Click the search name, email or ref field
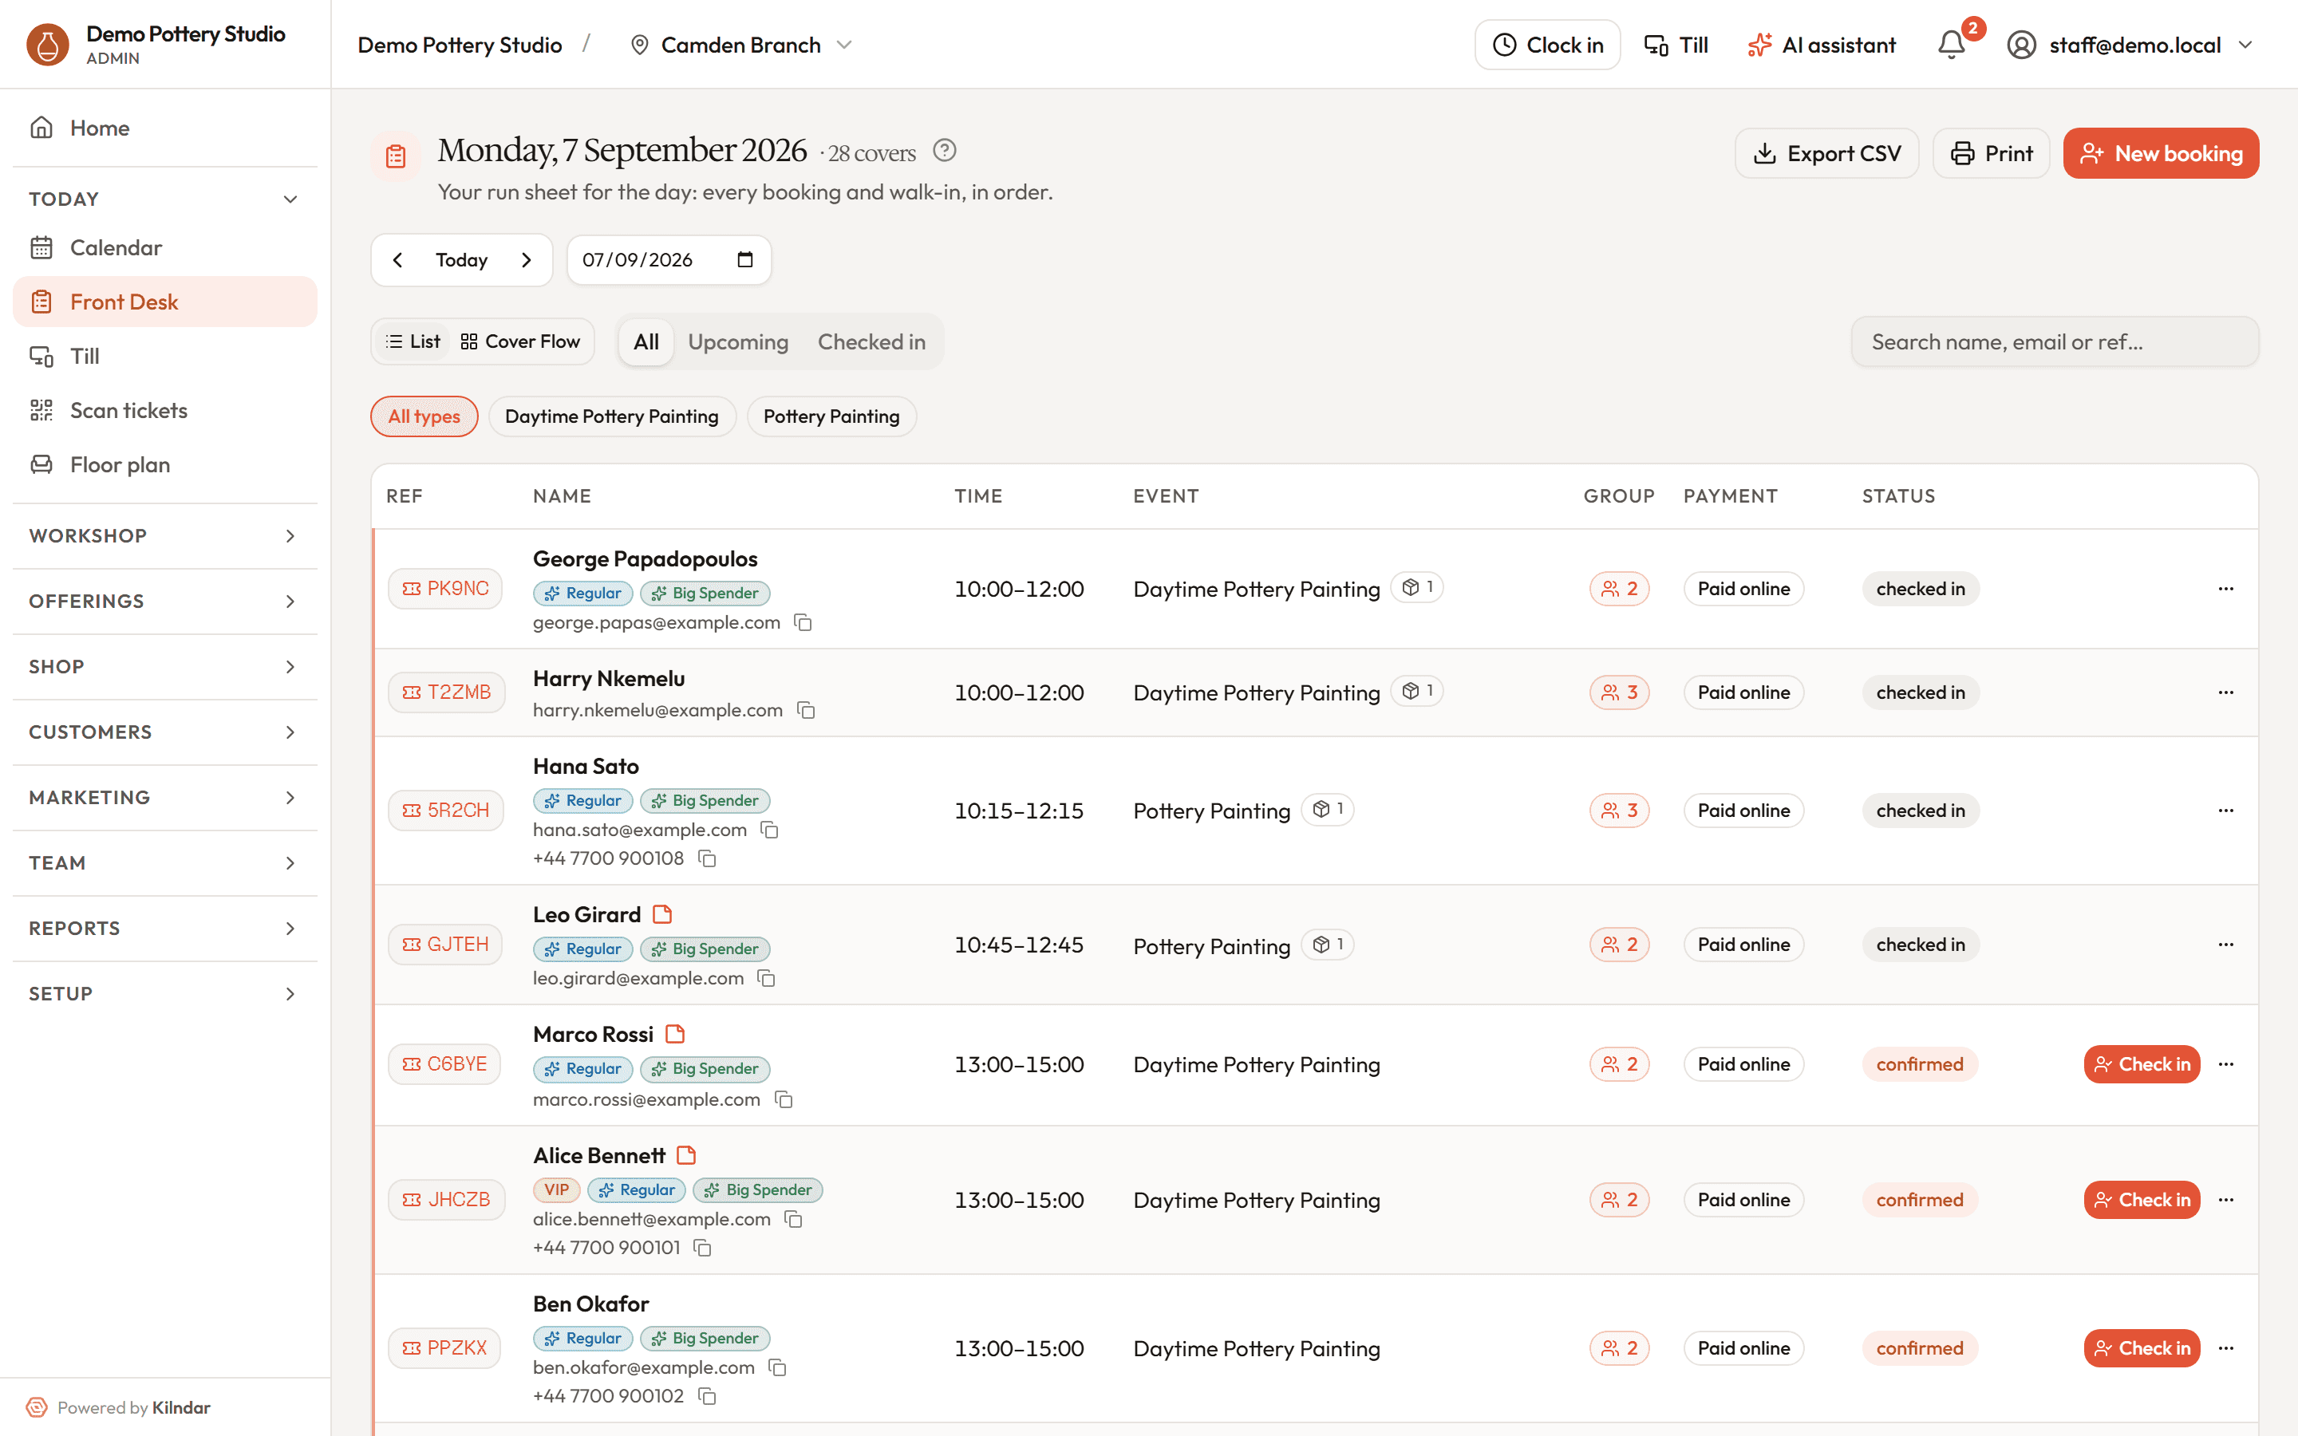 [2054, 342]
